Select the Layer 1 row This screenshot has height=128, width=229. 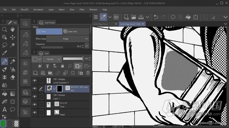coord(61,97)
